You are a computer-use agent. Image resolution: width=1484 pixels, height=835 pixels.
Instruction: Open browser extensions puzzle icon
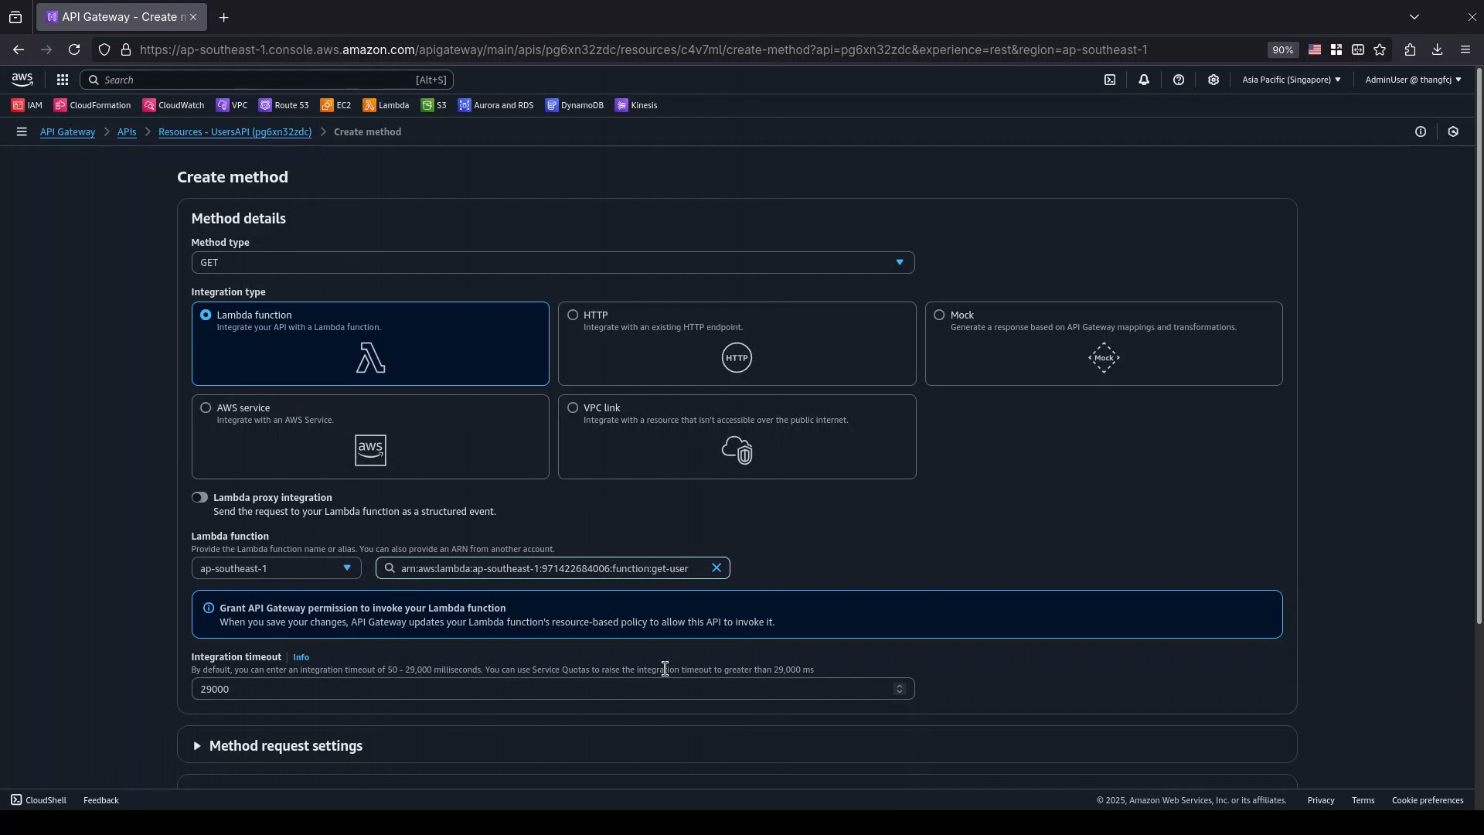[1410, 49]
